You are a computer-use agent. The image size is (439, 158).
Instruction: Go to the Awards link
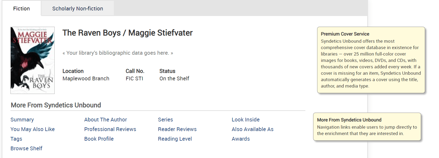241,139
